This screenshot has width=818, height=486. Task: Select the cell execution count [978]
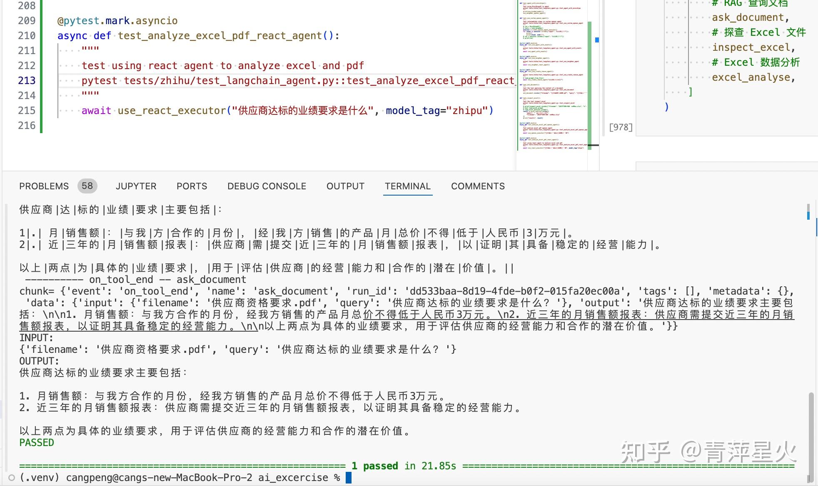pos(621,127)
